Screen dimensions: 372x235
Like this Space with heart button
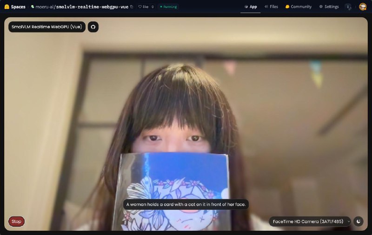pyautogui.click(x=143, y=7)
